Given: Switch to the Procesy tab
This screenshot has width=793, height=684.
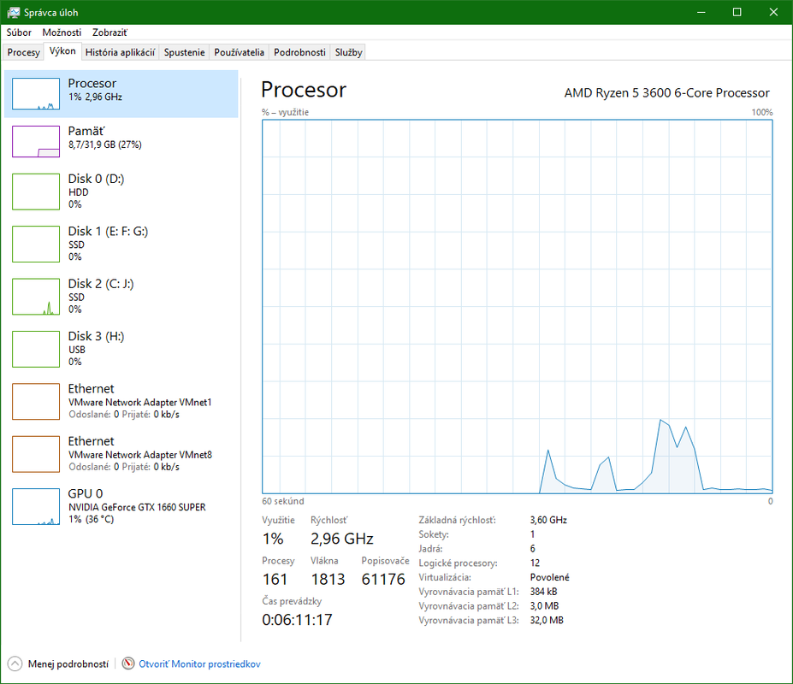Looking at the screenshot, I should (x=23, y=52).
